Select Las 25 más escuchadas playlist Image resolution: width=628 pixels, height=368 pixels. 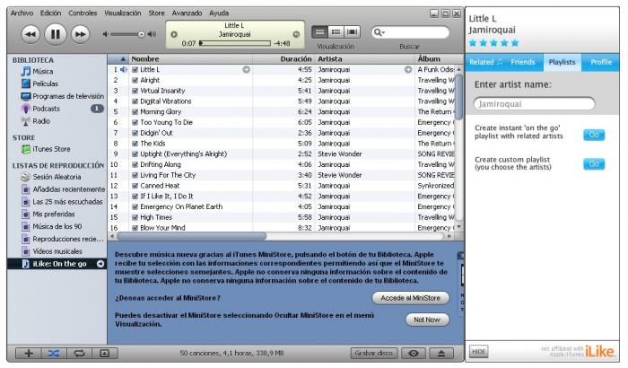[x=67, y=202]
